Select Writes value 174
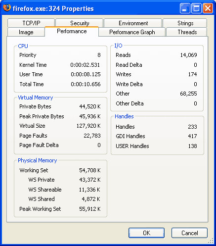The image size is (216, 246). point(192,74)
